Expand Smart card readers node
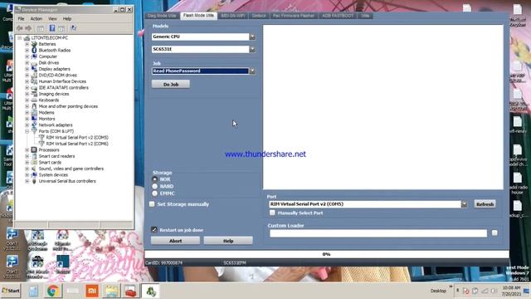The height and width of the screenshot is (299, 531). coord(27,156)
